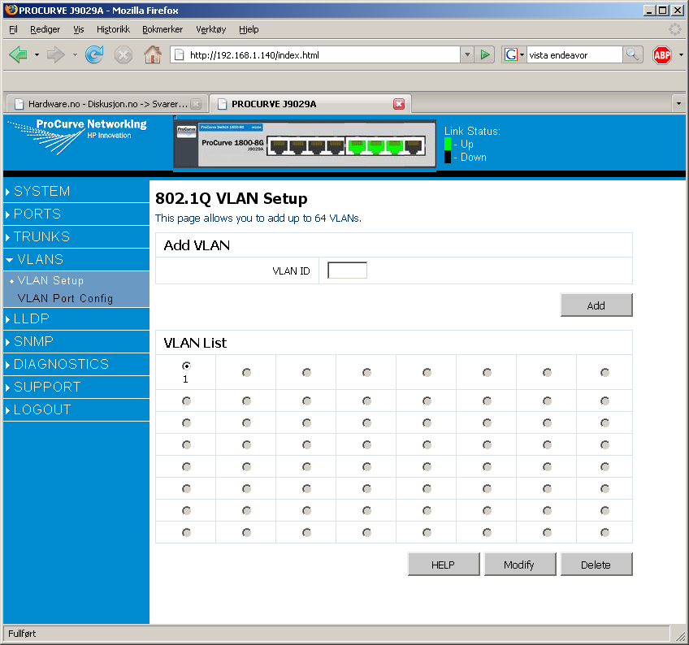Click the green Go arrow next to the URL
The height and width of the screenshot is (645, 689).
[x=485, y=55]
